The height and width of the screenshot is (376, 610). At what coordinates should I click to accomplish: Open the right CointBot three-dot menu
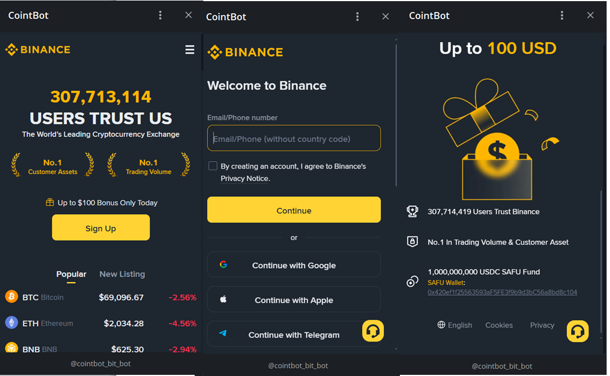pyautogui.click(x=562, y=15)
